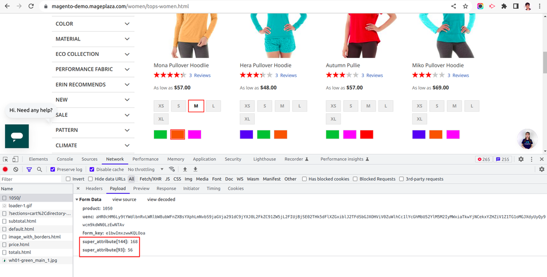
Task: Open the network conditions wifi icon
Action: 172,170
